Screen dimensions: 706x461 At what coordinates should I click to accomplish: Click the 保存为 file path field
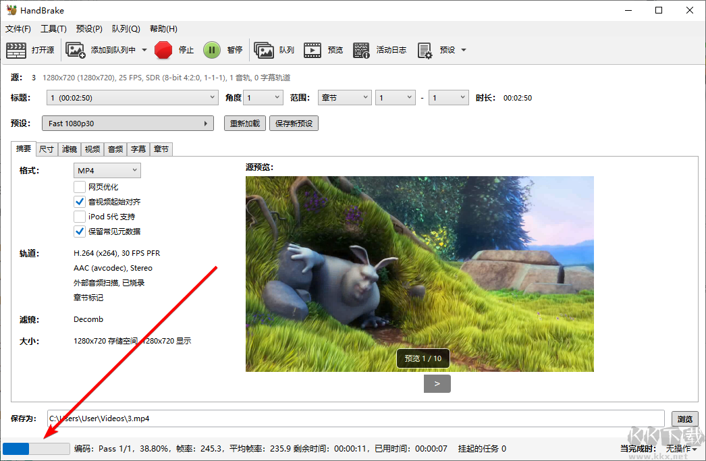356,418
